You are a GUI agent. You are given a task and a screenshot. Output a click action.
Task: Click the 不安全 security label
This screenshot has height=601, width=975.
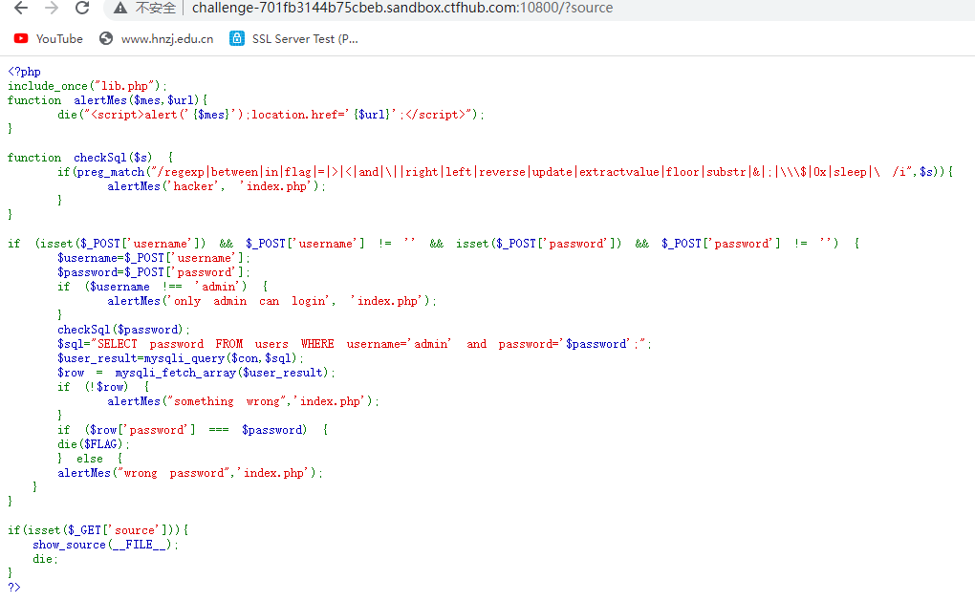(x=156, y=8)
